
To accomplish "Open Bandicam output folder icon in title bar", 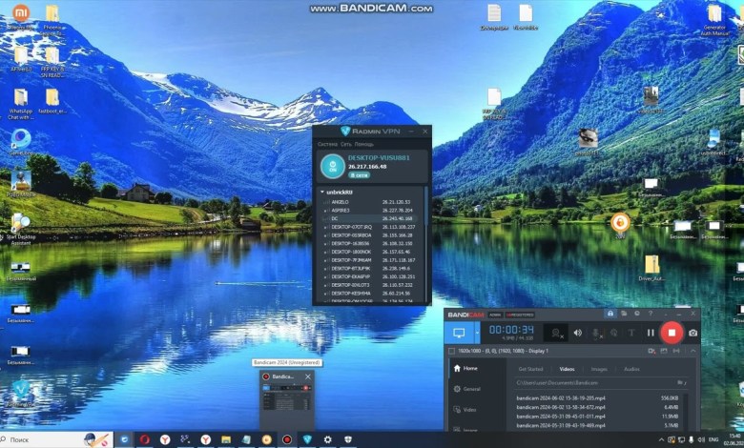I will click(624, 314).
